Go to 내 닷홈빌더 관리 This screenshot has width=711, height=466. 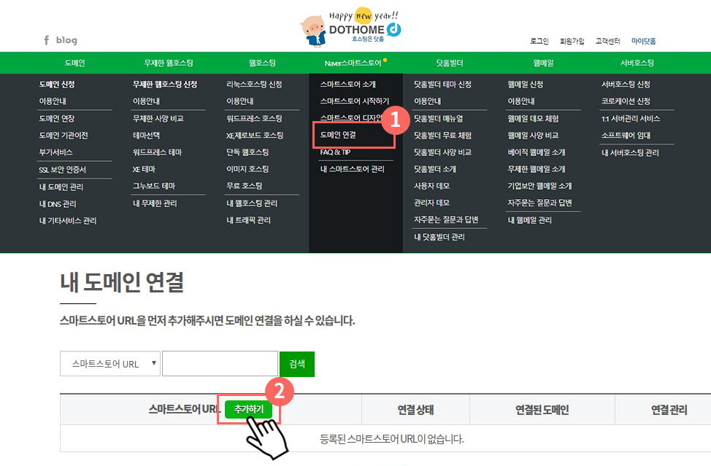coord(439,237)
